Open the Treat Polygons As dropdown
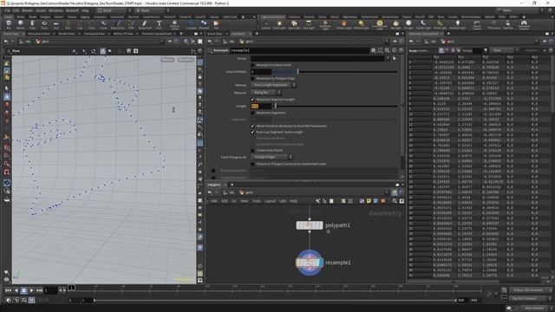Screen dimensions: 555x312 (271, 157)
